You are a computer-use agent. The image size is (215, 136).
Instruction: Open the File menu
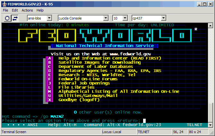(5, 10)
